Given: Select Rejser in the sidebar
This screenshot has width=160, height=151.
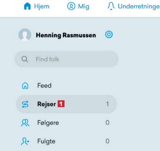Looking at the screenshot, I should point(66,104).
